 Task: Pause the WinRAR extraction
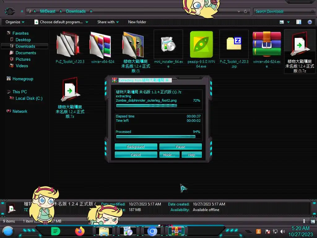click(180, 147)
